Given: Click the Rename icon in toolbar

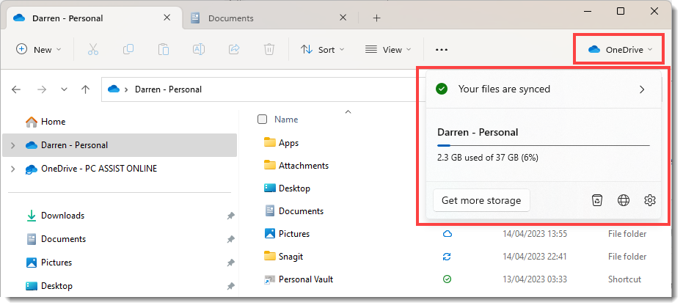Looking at the screenshot, I should (199, 49).
